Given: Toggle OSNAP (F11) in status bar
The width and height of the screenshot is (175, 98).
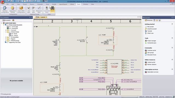Looking at the screenshot, I should coord(168,97).
